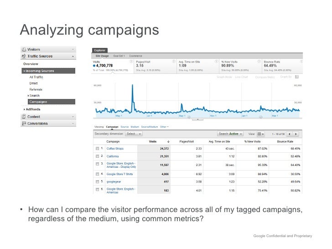The width and height of the screenshot is (332, 249).
Task: Open the Coffee Shops campaign link
Action: pos(115,149)
